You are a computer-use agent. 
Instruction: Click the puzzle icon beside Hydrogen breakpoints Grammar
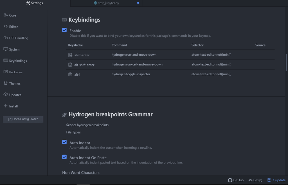(64, 115)
